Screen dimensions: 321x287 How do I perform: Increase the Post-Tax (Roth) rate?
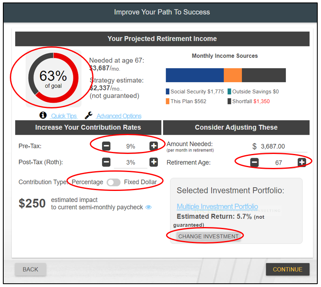click(x=154, y=162)
